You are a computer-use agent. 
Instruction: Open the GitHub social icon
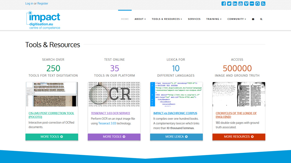257,4
